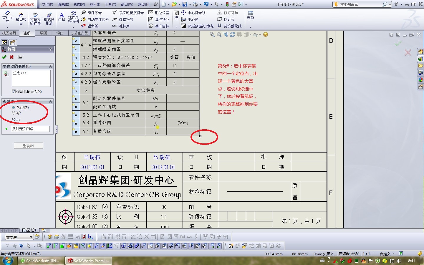
Task: Click the 孔标注 hole callout tool
Action: click(x=121, y=26)
